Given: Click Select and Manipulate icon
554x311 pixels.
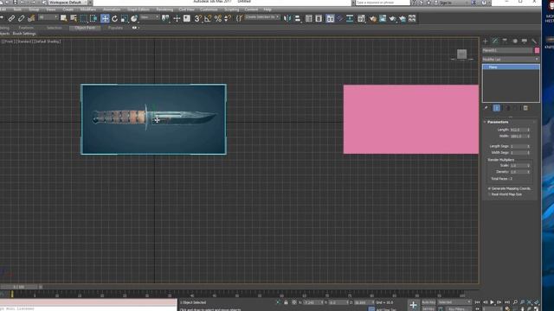Looking at the screenshot, I should 177,18.
